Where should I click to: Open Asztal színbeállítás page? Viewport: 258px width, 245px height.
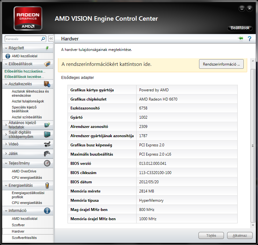[27, 117]
